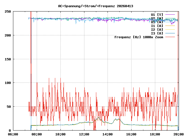
Task: Click the Frequenz [Hz] 1000x Zoom legend label
Action: click(x=139, y=37)
